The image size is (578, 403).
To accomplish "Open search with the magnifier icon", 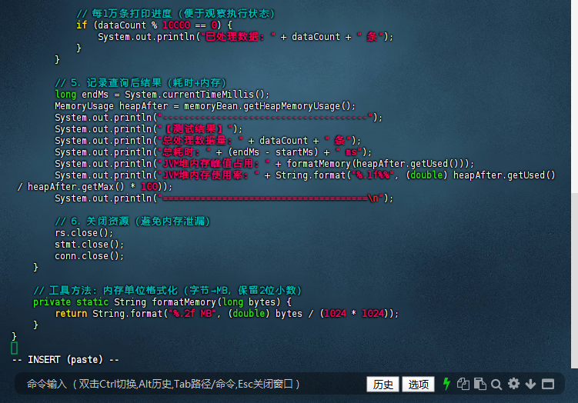I will [x=496, y=384].
